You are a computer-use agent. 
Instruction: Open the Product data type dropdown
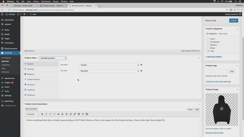pos(53,58)
